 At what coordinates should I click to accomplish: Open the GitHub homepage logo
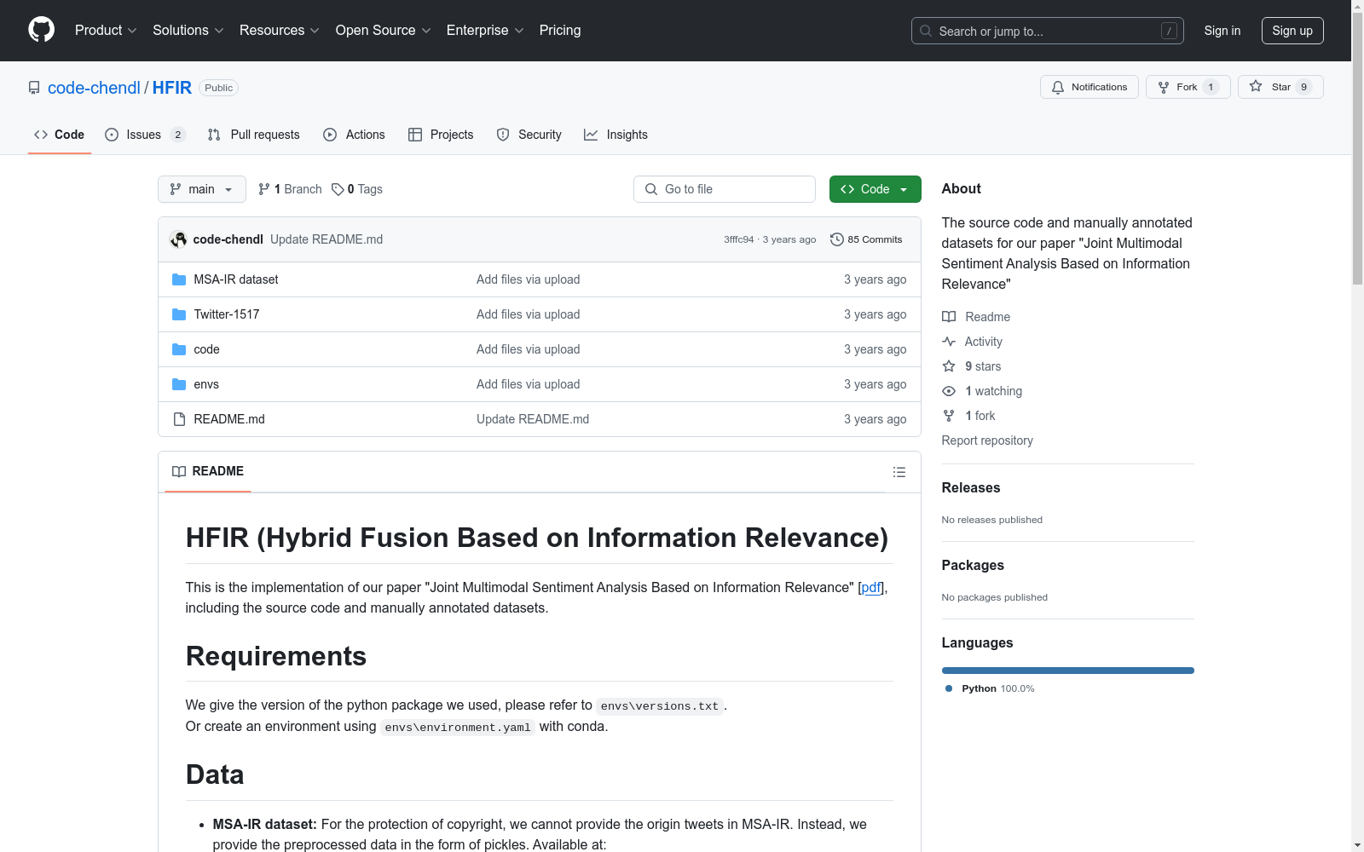(x=41, y=30)
